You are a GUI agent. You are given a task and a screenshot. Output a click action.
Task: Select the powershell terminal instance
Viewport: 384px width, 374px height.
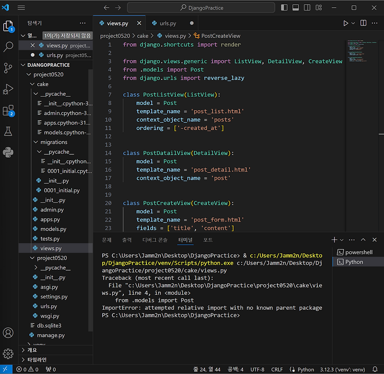pyautogui.click(x=358, y=252)
